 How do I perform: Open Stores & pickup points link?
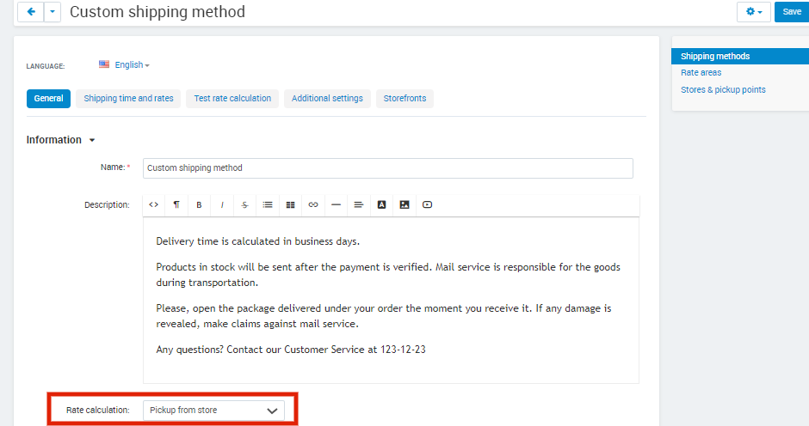(723, 89)
